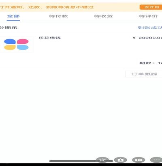Open the 待收货 tab
The image size is (162, 166).
103,16
